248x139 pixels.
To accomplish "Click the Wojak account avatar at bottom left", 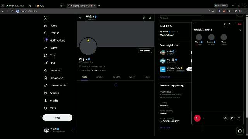I will (x=46, y=130).
